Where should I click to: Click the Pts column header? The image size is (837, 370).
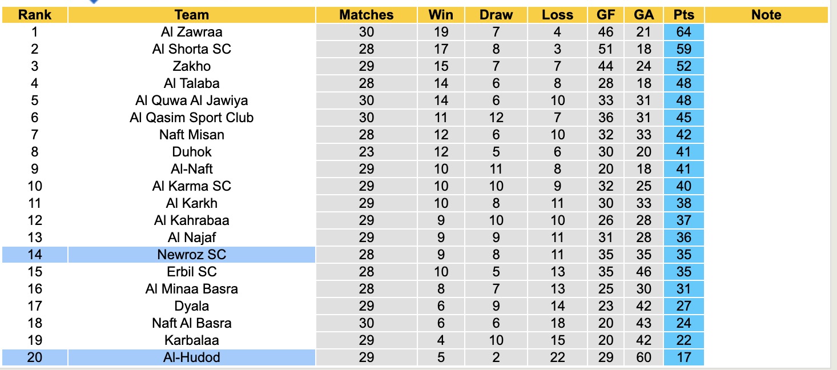tap(683, 15)
